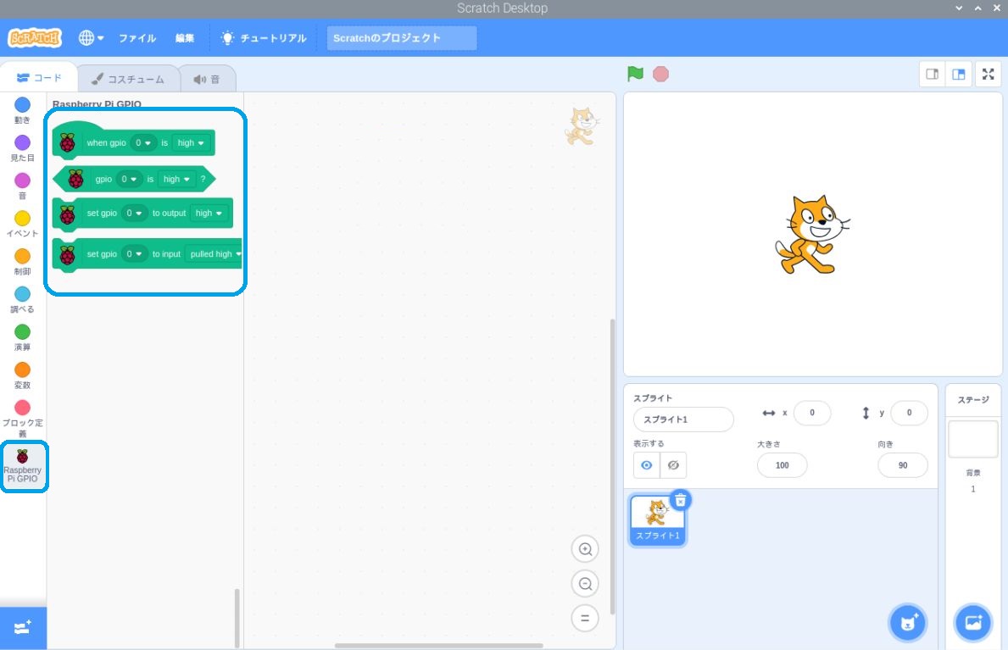Click the 向き direction field

pos(903,465)
